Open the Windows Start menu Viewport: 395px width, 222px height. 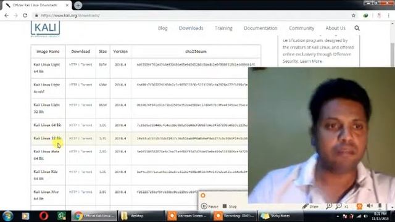7,216
